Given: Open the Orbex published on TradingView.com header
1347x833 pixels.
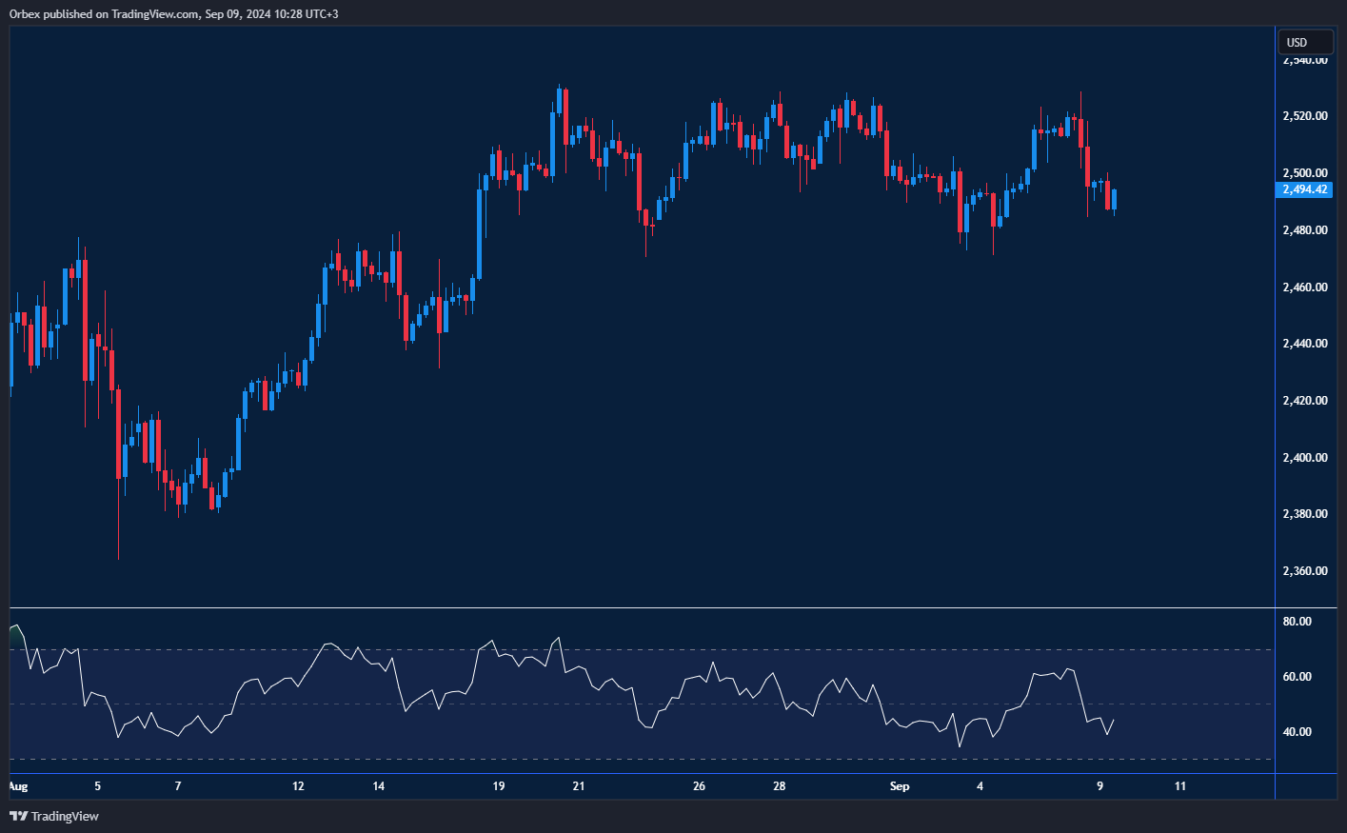Looking at the screenshot, I should pyautogui.click(x=173, y=13).
